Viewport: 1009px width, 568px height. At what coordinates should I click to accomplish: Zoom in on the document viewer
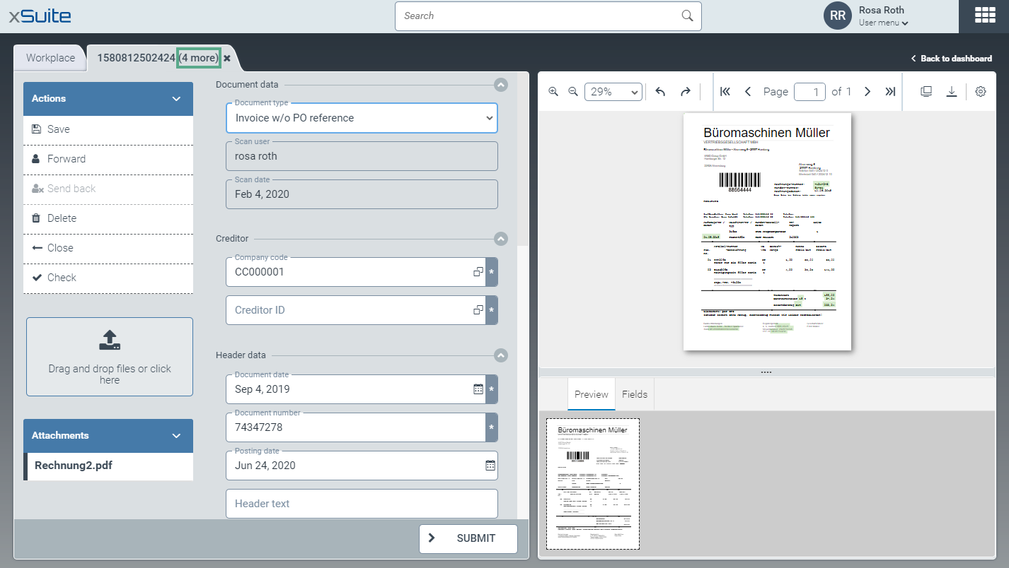[553, 92]
